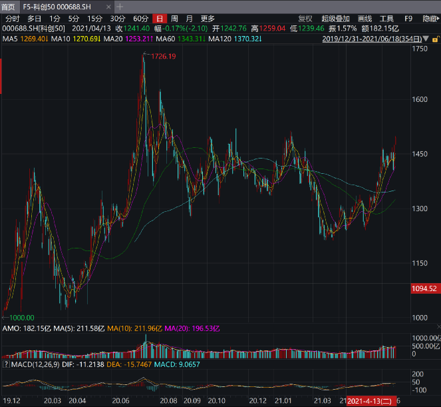Expand the 更多 periods dropdown
Screen dimensions: 441x407
[x=208, y=19]
